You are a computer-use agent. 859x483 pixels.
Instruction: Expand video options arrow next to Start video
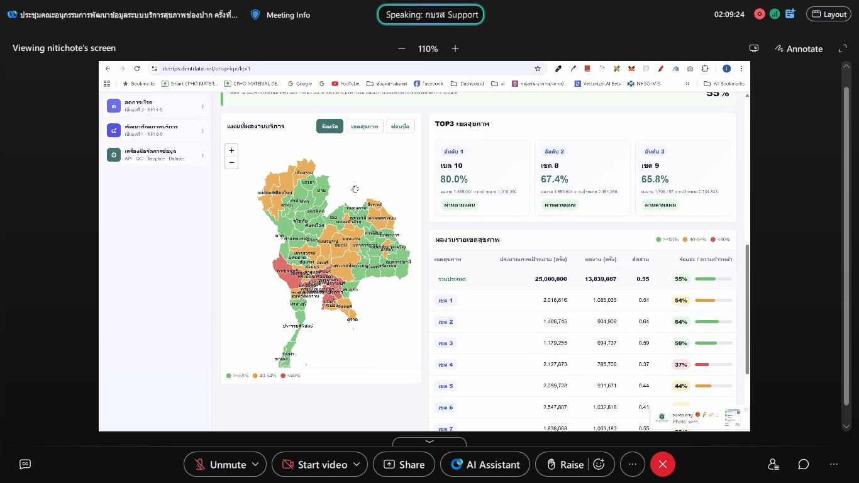pos(357,464)
